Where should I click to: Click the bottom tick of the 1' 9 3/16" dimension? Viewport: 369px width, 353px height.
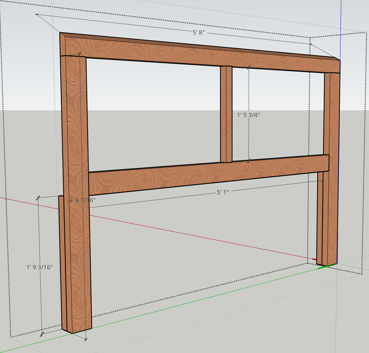(x=42, y=334)
